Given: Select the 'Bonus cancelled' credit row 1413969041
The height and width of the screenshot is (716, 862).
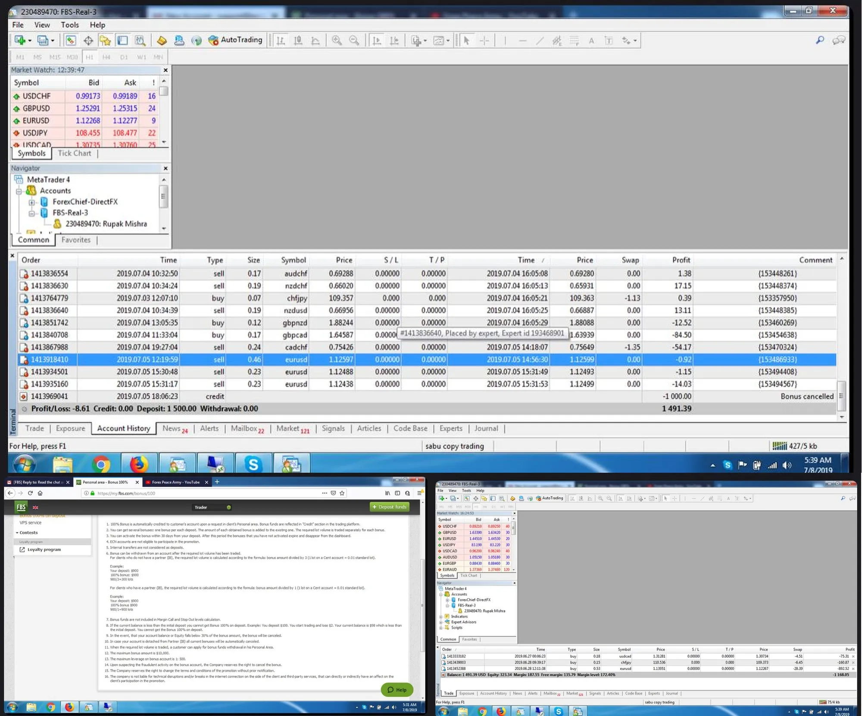Looking at the screenshot, I should (x=427, y=397).
